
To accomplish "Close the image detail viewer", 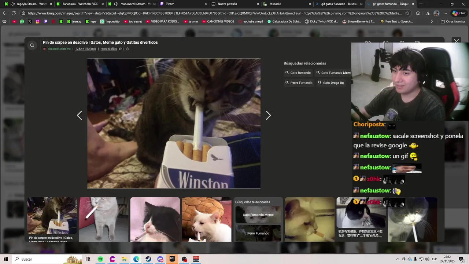I will (456, 41).
